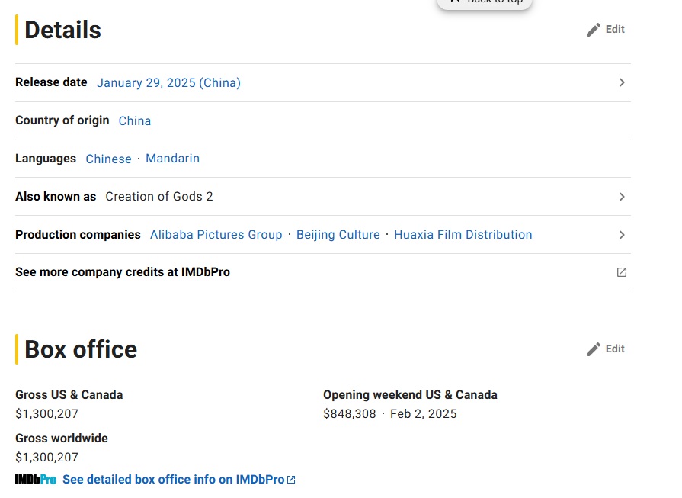Open Huaxia Film Distribution company link
This screenshot has height=498, width=682.
click(463, 235)
